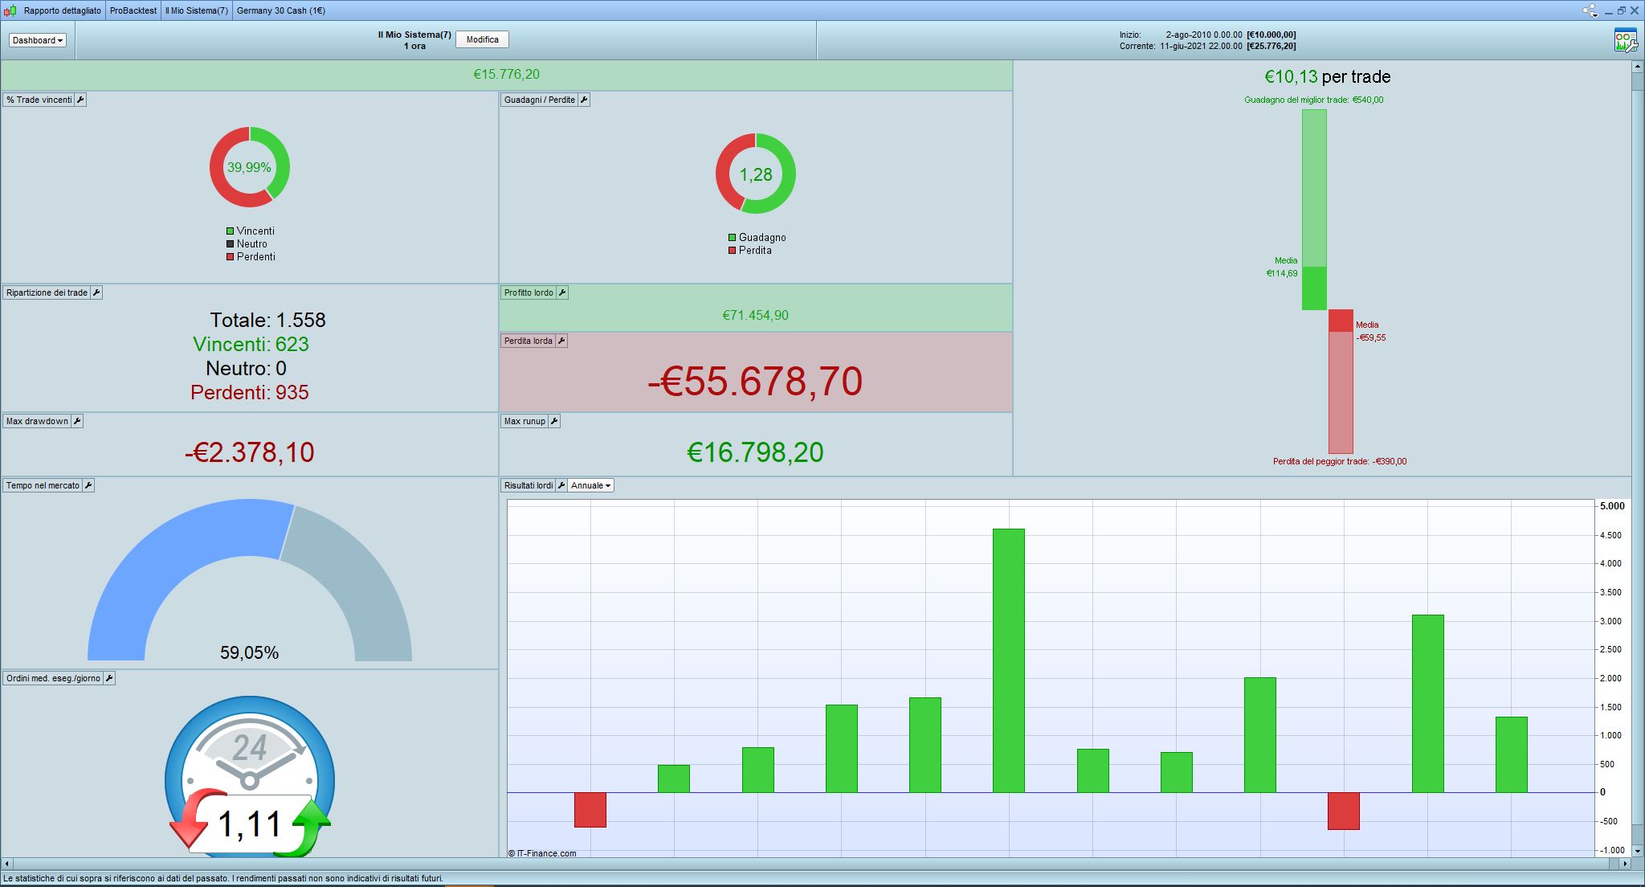The image size is (1645, 887).
Task: Click wrench icon next to % Trade vincenti
Action: tap(80, 100)
